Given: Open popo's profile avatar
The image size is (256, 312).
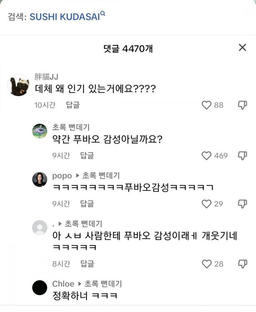Looking at the screenshot, I should click(x=40, y=180).
